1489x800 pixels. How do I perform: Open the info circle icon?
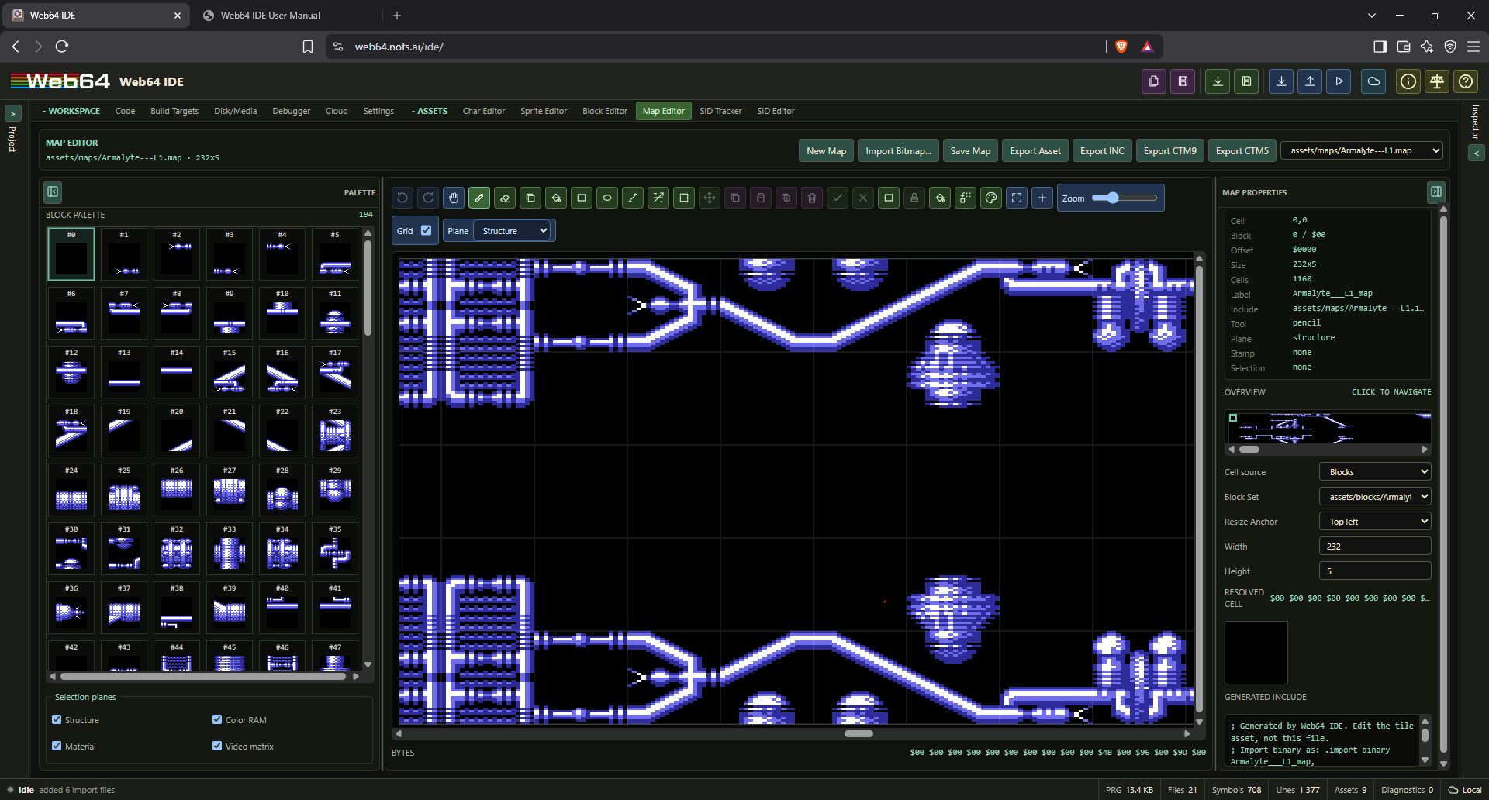[1408, 81]
